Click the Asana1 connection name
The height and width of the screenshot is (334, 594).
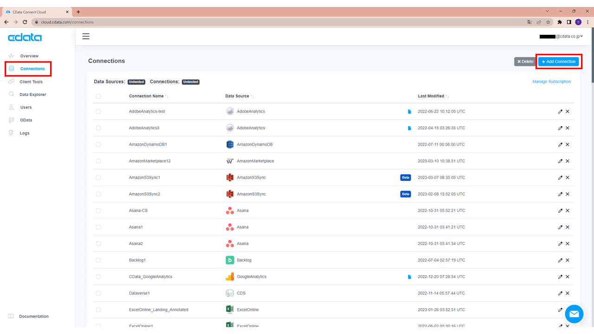pos(136,227)
